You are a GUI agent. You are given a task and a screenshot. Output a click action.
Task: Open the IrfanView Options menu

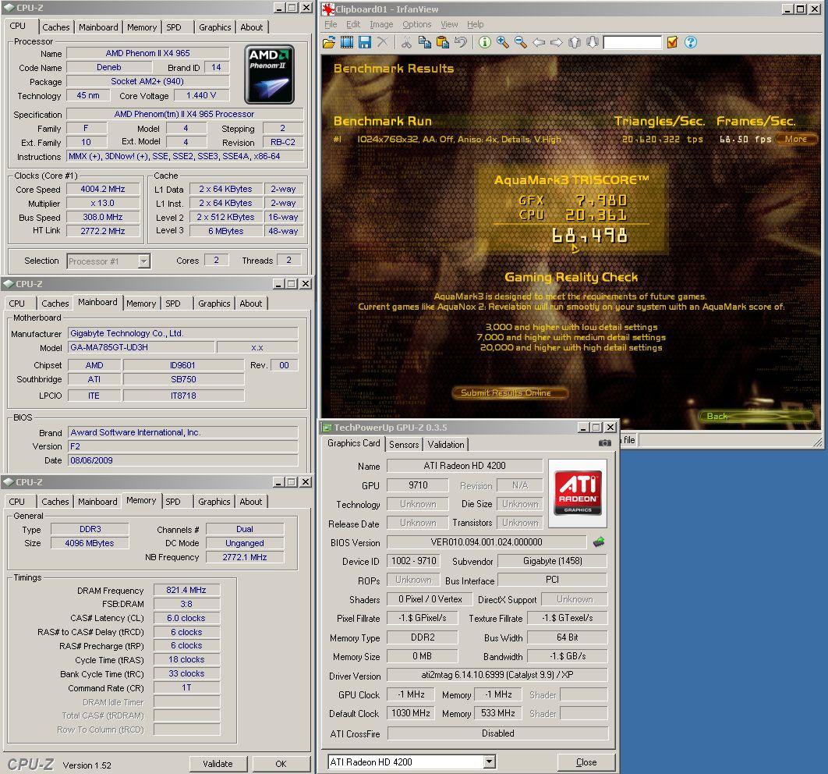click(416, 24)
